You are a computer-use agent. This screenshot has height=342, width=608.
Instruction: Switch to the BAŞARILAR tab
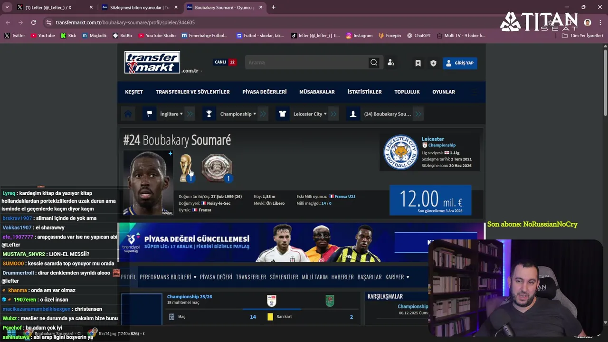(x=370, y=277)
